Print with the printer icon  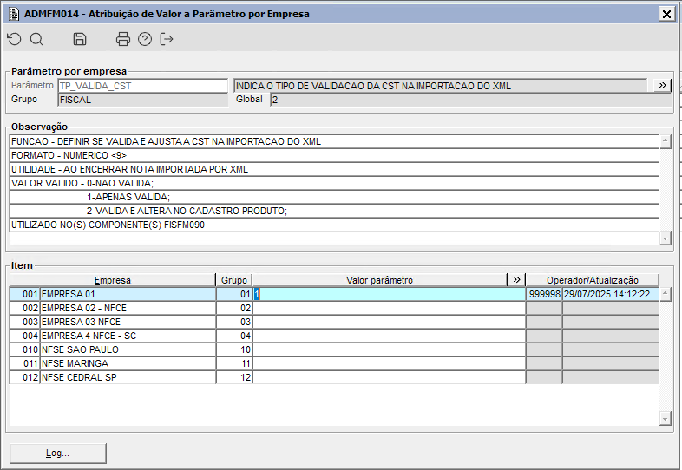(x=123, y=39)
